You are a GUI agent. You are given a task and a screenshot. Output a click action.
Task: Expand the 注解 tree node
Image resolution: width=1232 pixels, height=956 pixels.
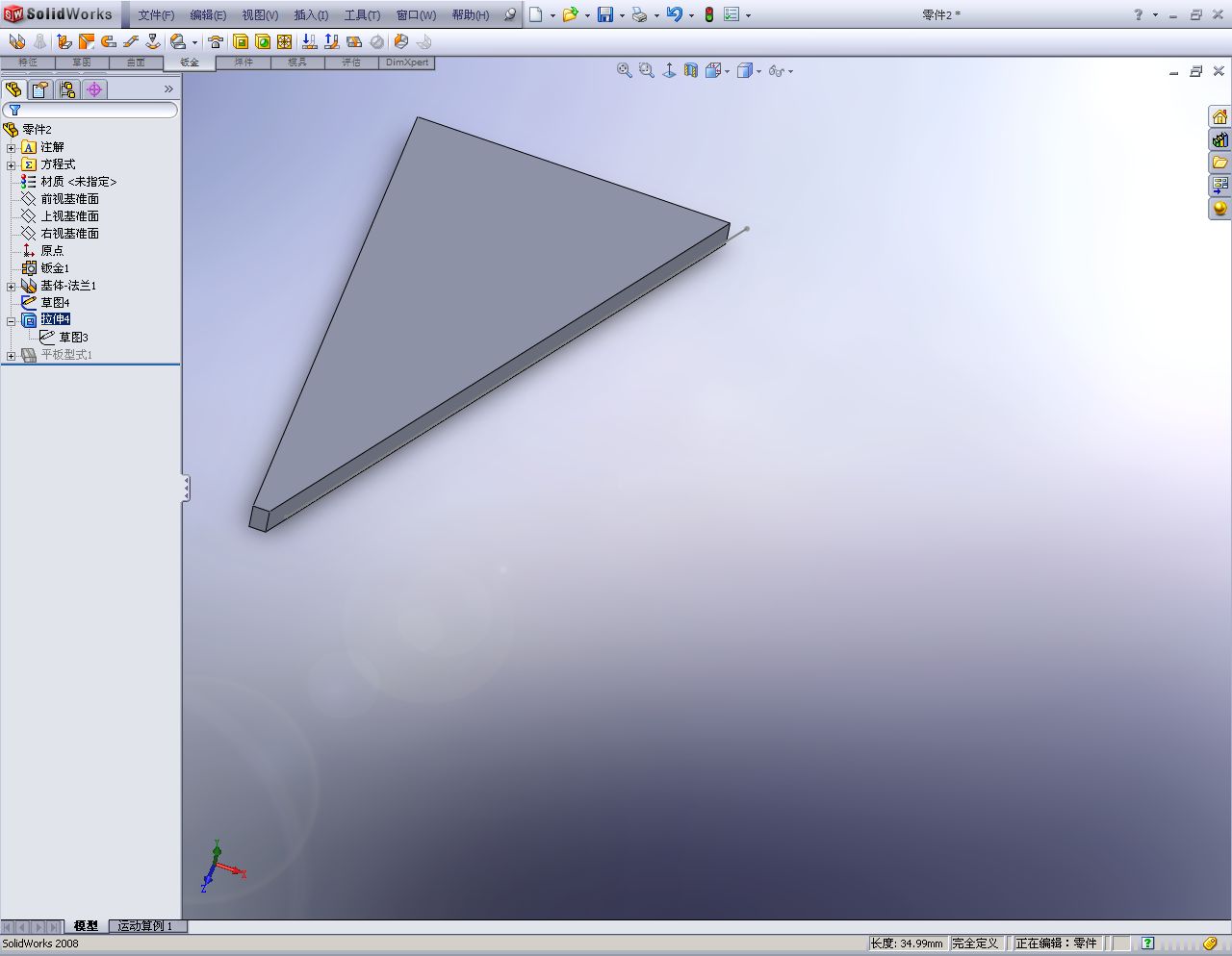tap(11, 147)
